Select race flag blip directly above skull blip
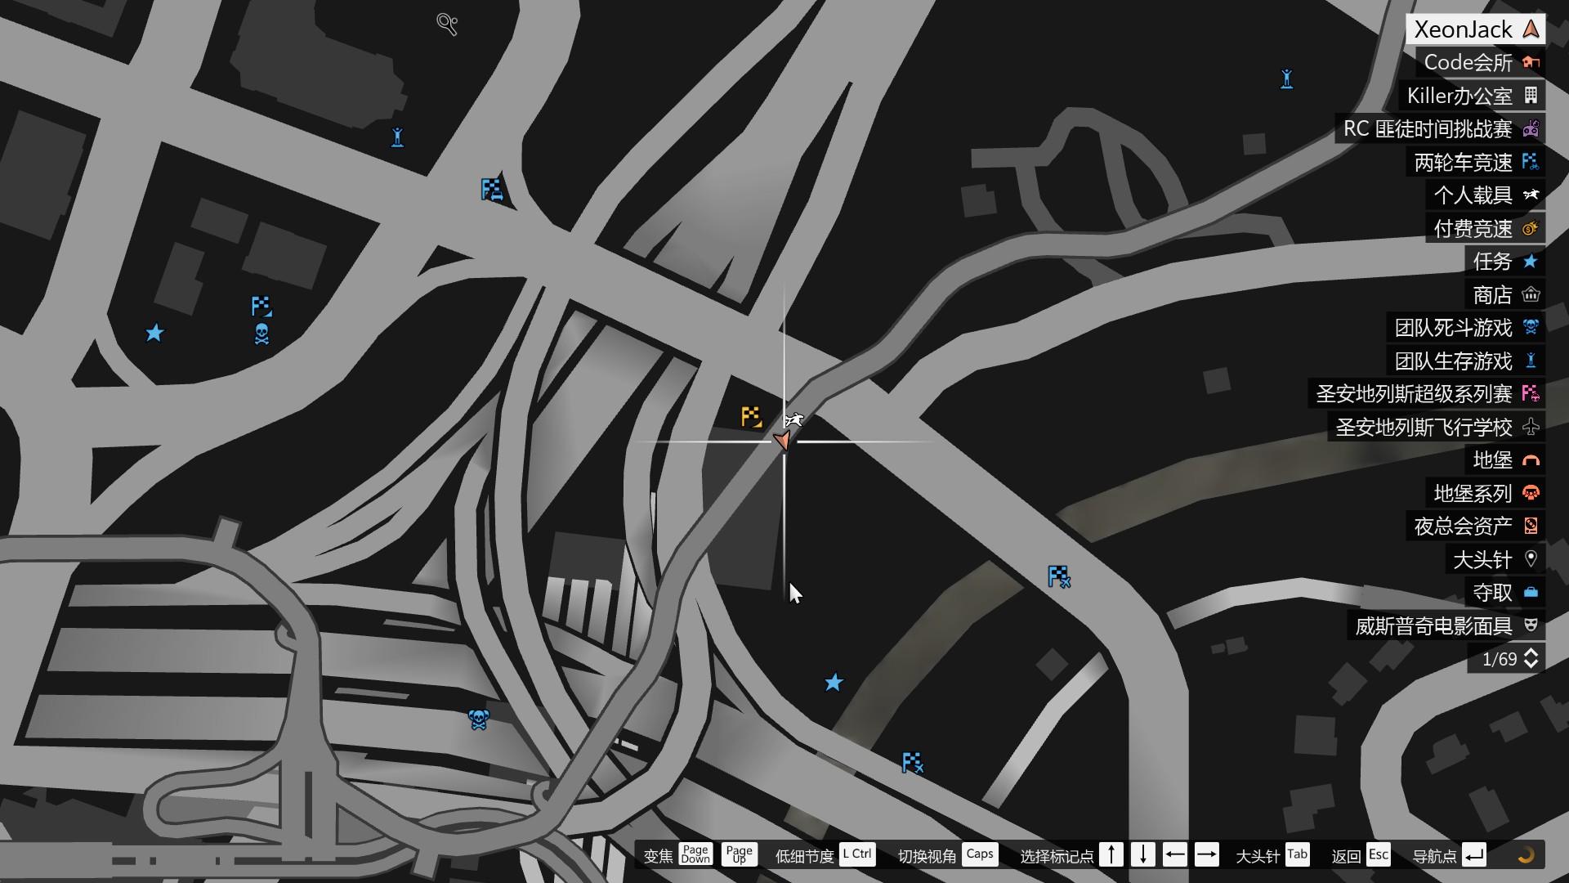Viewport: 1569px width, 883px height. coord(261,307)
